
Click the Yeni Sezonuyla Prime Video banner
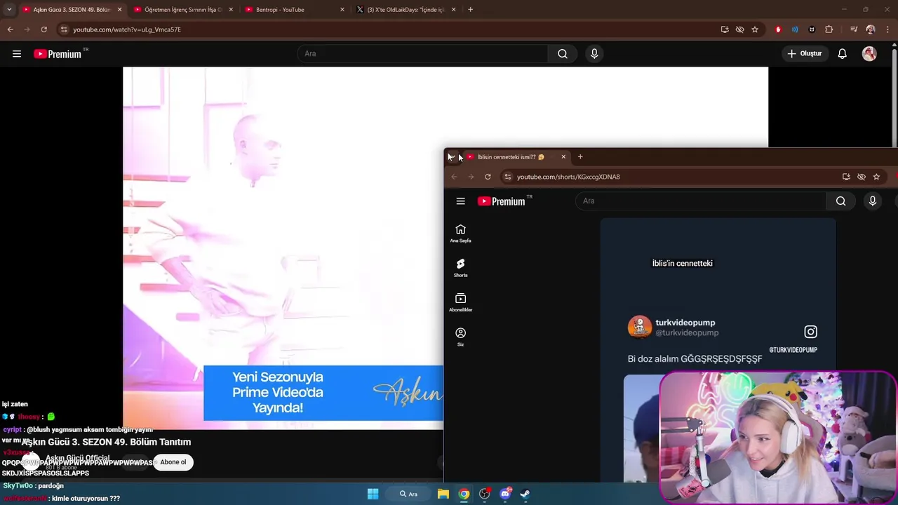click(x=323, y=393)
